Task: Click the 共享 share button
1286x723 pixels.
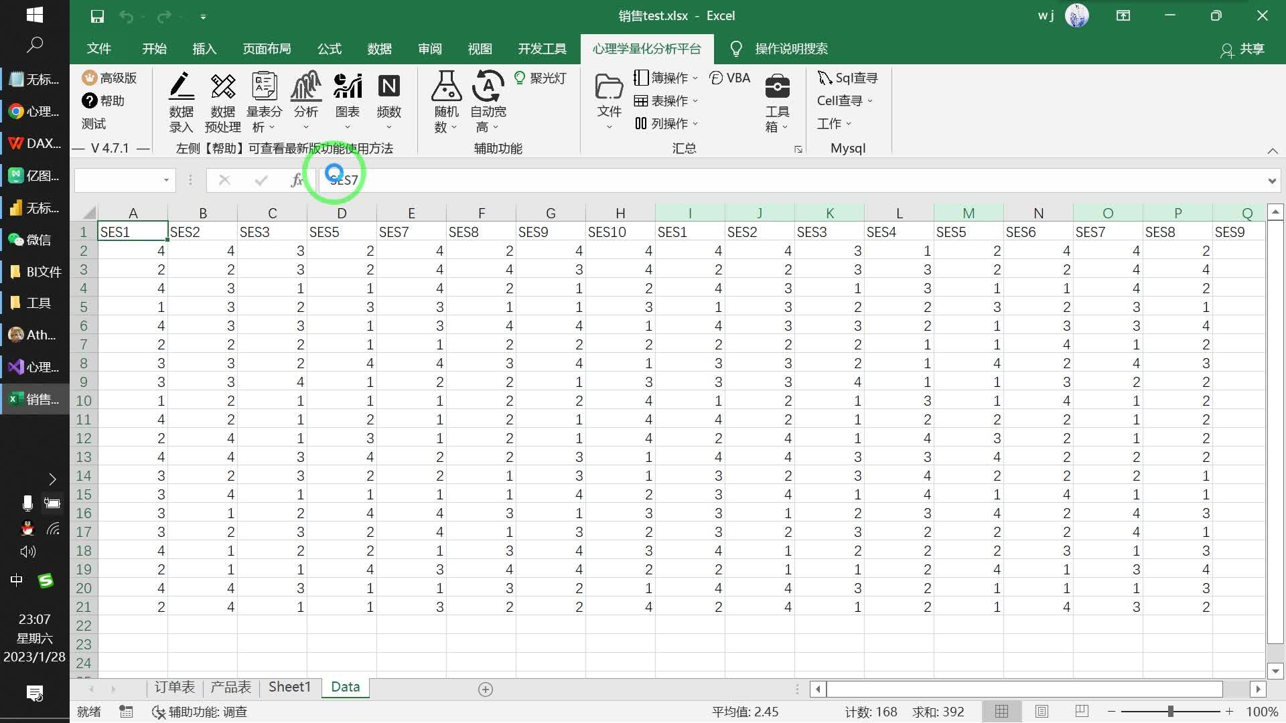Action: [1242, 50]
